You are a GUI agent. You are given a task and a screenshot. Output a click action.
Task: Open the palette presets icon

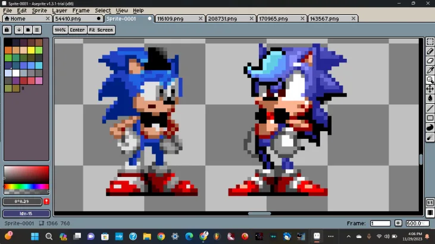point(28,30)
